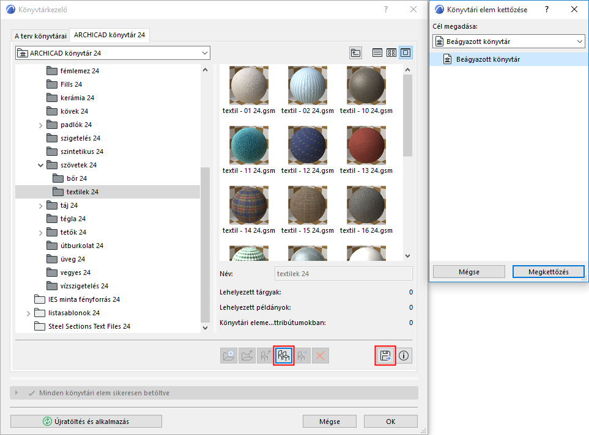Click the green reload icon on Újratöltés button
Screen dimensions: 589x435
pos(47,422)
